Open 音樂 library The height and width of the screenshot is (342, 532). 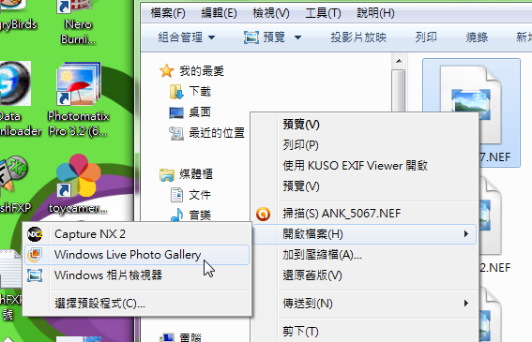tap(200, 216)
